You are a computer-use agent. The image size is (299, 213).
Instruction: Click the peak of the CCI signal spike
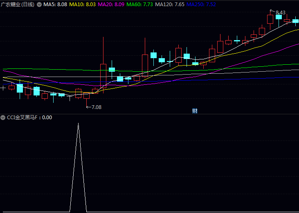point(78,124)
